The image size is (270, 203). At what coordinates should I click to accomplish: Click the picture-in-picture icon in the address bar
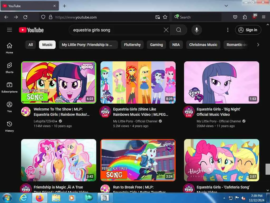(158, 17)
